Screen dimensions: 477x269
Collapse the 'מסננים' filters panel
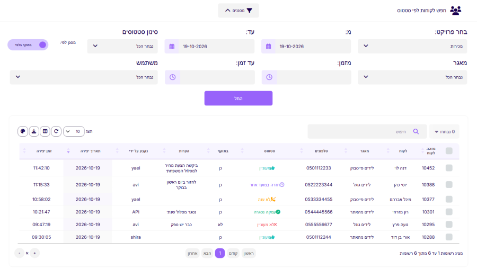pyautogui.click(x=238, y=11)
